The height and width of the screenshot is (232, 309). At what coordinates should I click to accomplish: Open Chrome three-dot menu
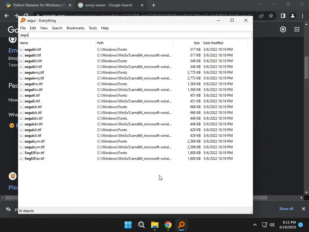[x=302, y=16]
